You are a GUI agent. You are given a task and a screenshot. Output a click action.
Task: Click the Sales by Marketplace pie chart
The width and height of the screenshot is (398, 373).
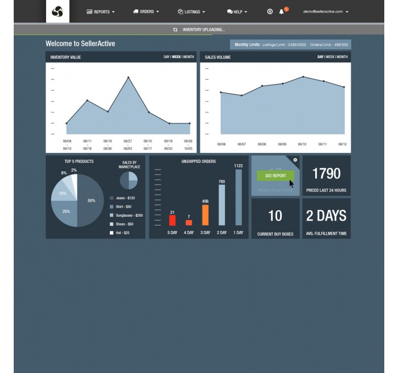click(128, 180)
